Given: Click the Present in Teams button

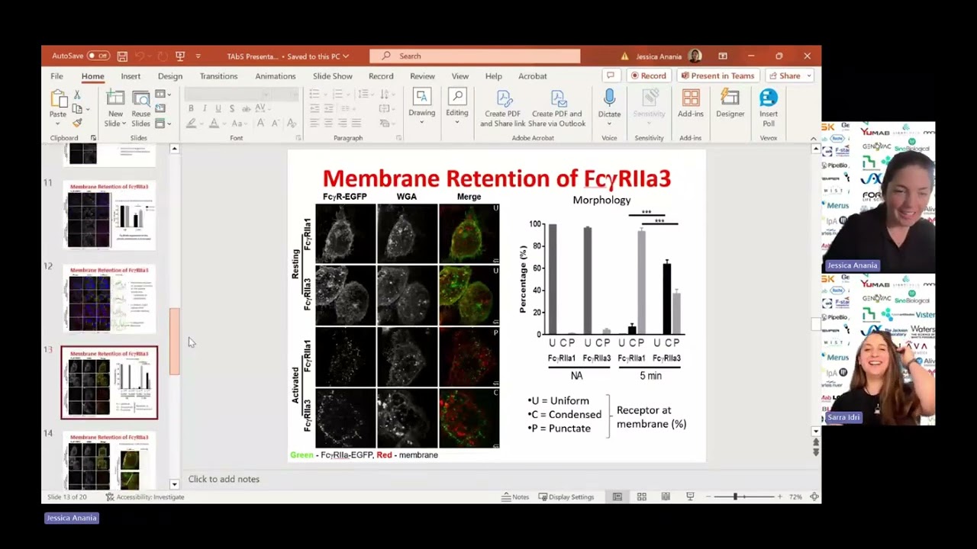Looking at the screenshot, I should [717, 75].
